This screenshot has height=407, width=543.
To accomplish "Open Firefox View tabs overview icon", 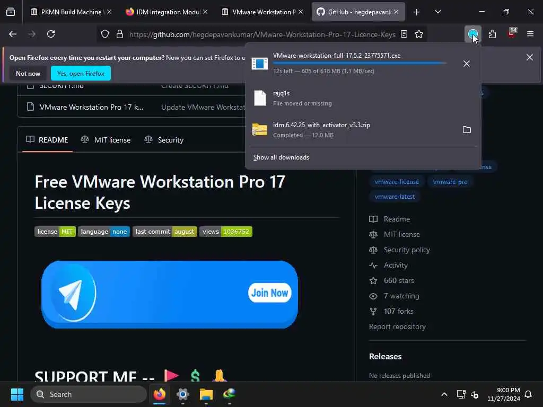I will pos(11,12).
